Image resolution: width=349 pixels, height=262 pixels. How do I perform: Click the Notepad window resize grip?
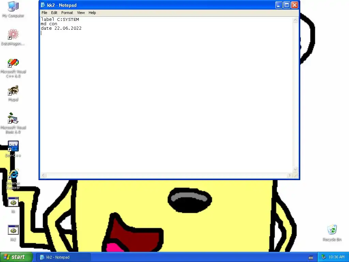pyautogui.click(x=295, y=176)
